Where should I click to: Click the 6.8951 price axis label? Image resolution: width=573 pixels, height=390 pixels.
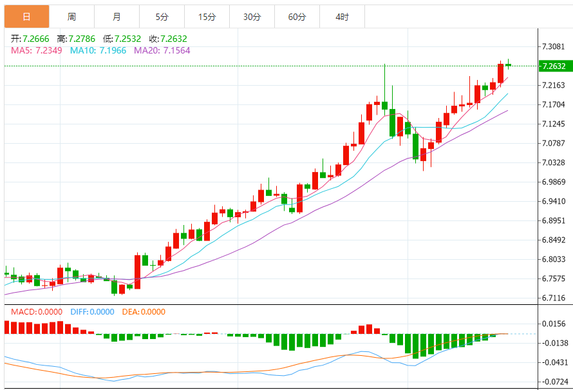553,220
